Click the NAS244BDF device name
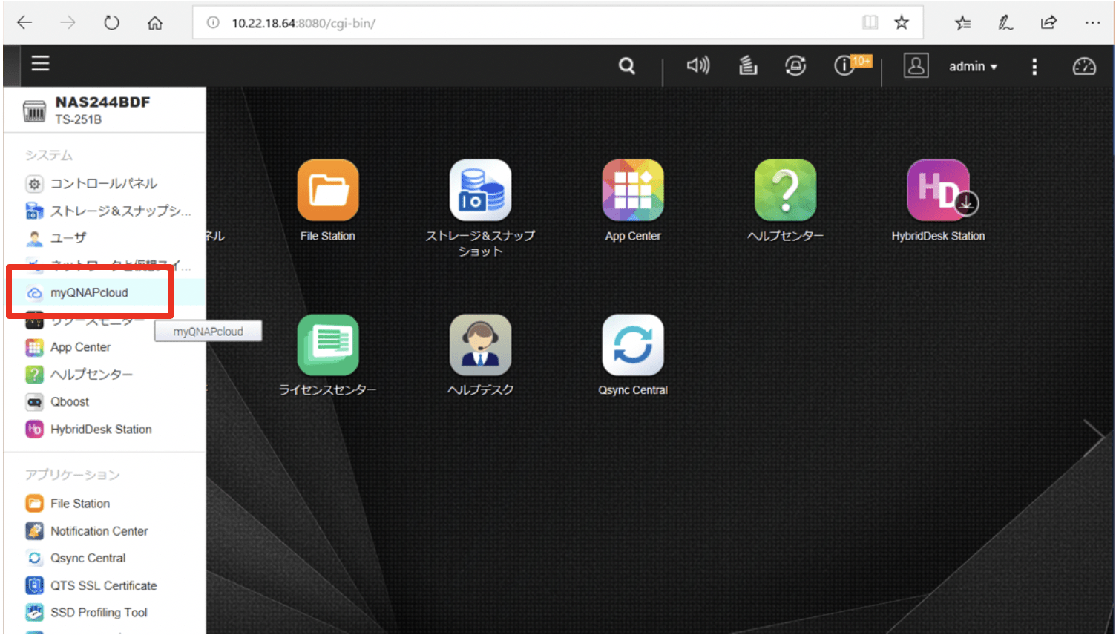This screenshot has height=635, width=1116. coord(102,102)
